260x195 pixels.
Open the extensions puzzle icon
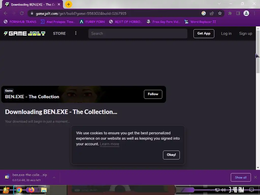click(230, 13)
